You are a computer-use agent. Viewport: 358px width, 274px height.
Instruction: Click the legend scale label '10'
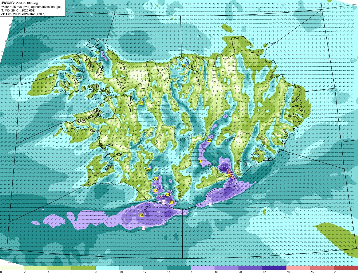coord(121,272)
